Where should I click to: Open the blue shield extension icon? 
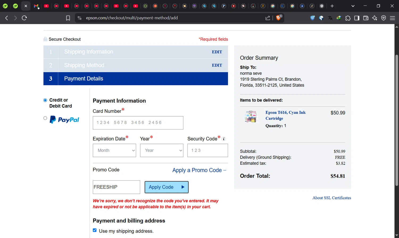coord(313,18)
